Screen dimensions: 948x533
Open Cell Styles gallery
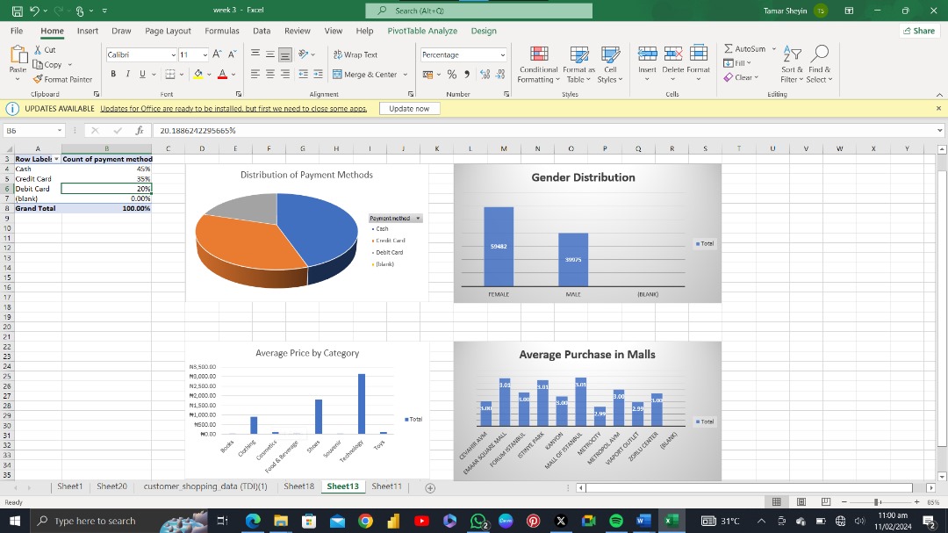[x=609, y=65]
